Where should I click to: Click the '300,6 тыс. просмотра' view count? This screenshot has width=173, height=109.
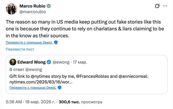click(x=80, y=102)
